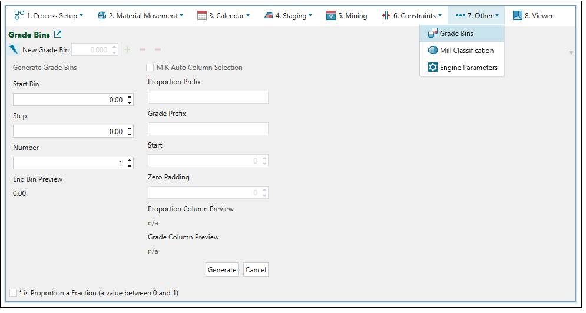The height and width of the screenshot is (313, 586).
Task: Click the Grade Bins menu entry icon
Action: pos(433,34)
